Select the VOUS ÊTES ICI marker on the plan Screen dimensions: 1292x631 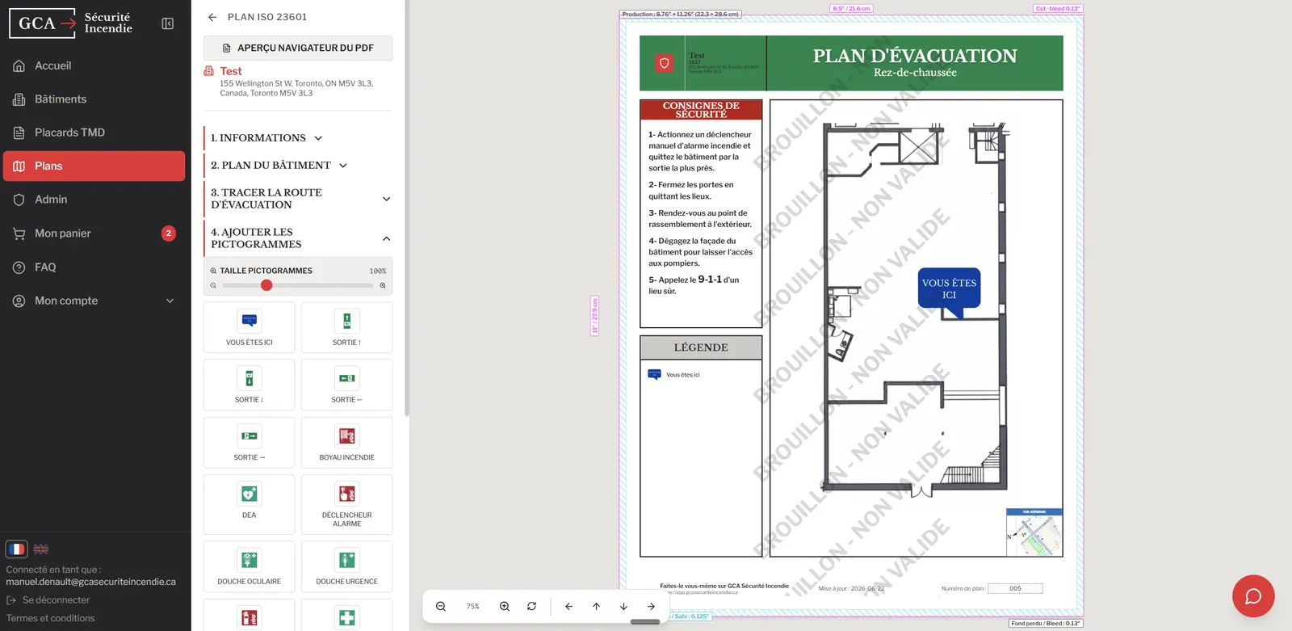(950, 291)
